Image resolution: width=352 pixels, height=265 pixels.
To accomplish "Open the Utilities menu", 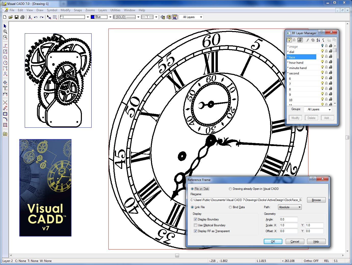I will pos(115,10).
